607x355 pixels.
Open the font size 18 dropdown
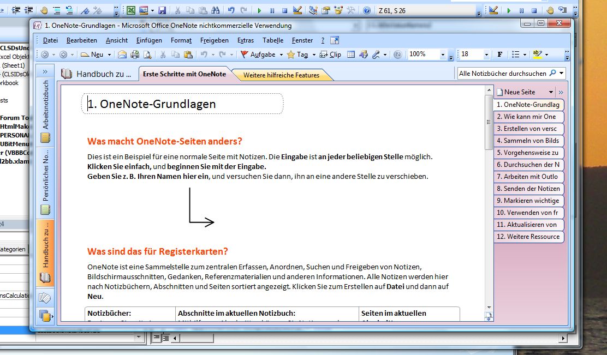point(486,55)
